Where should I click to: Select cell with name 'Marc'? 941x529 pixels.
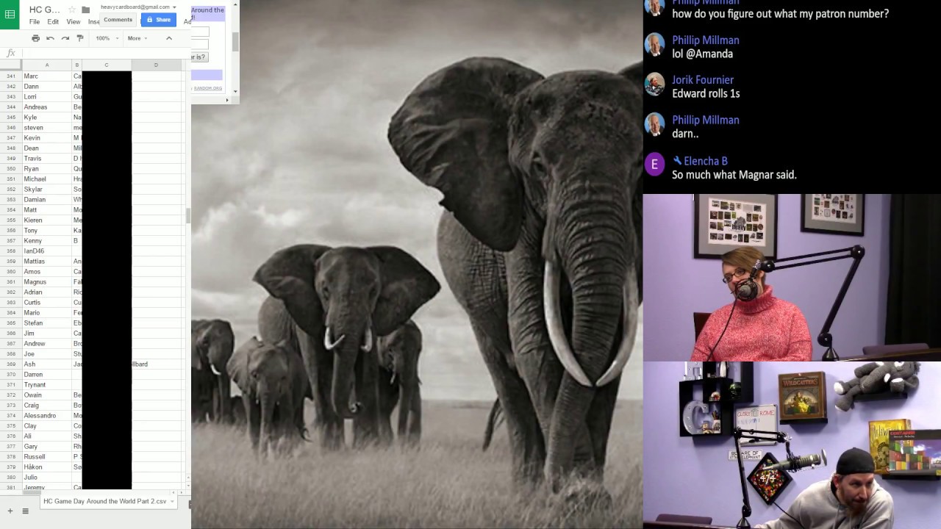[47, 76]
